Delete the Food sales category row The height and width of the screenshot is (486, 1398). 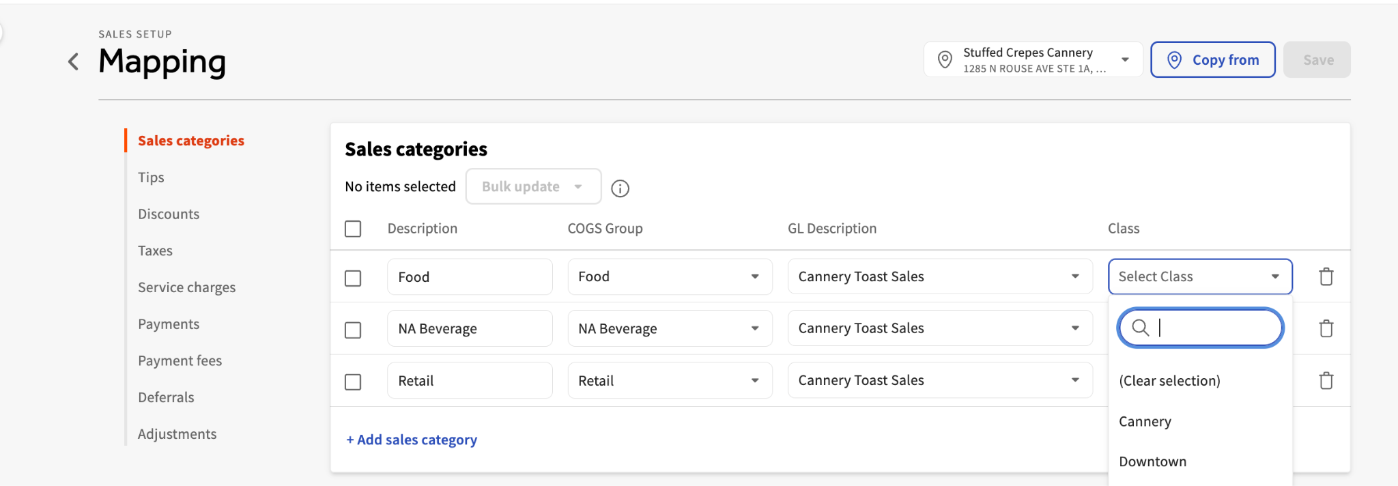tap(1326, 277)
